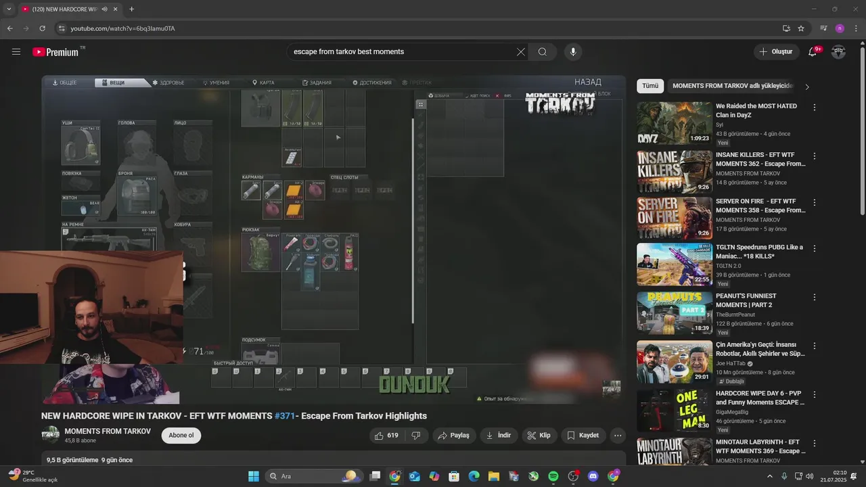The height and width of the screenshot is (487, 866).
Task: Bookmark this page with star icon
Action: pos(801,28)
